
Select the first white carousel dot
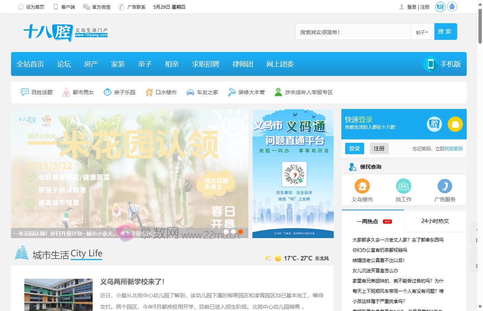click(x=226, y=232)
